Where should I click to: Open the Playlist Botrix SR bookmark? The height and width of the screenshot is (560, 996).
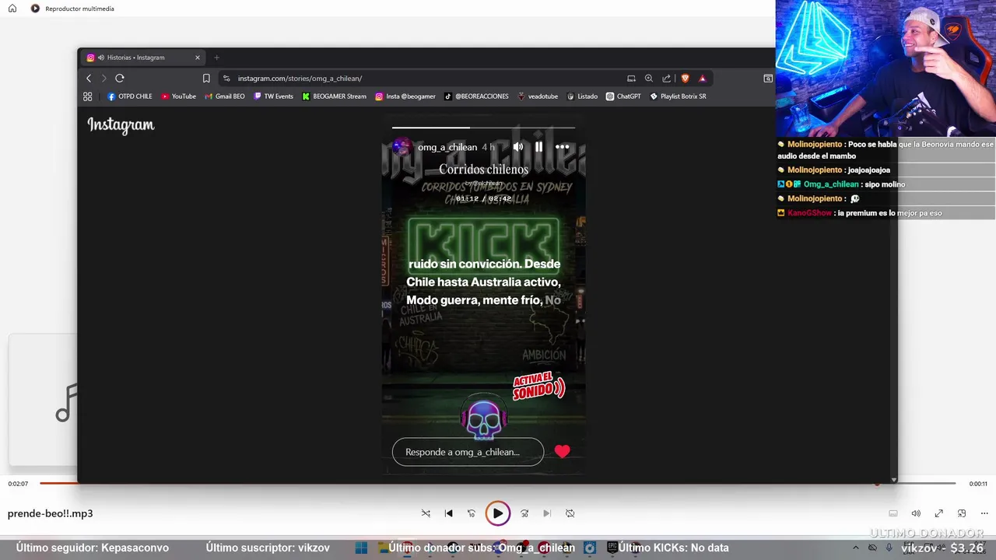678,96
